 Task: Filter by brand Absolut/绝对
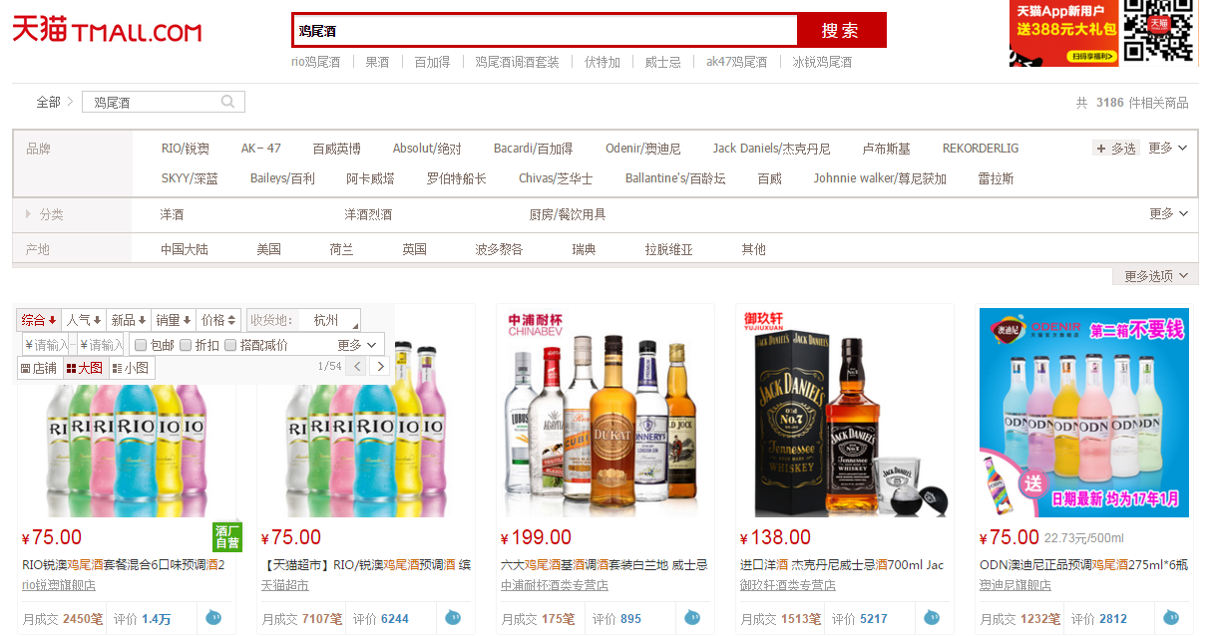coord(427,149)
